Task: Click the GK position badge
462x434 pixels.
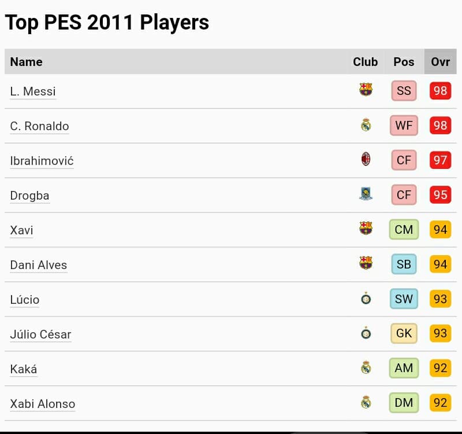Action: 404,333
